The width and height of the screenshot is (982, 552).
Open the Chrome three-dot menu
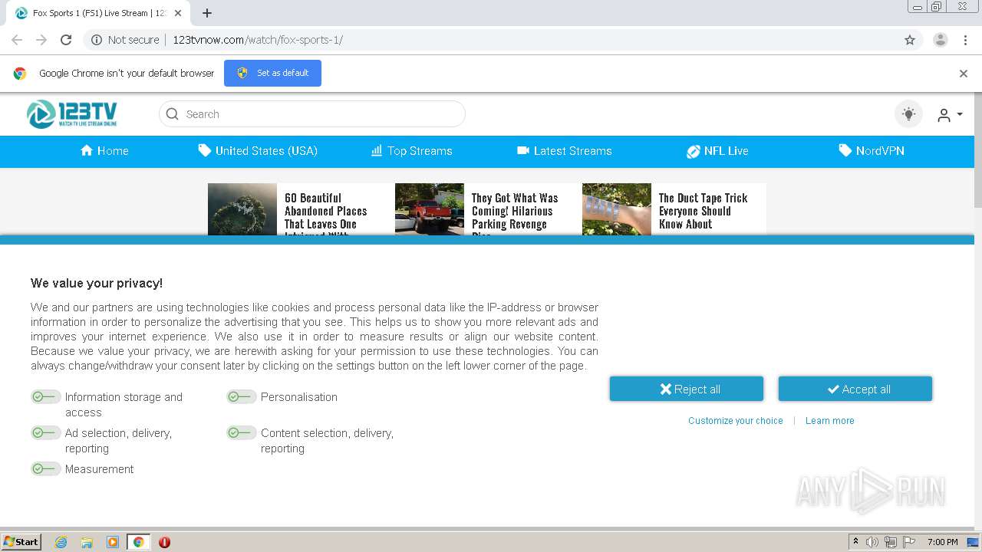tap(965, 40)
